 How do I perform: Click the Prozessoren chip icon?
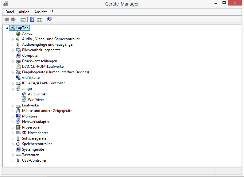point(18,127)
